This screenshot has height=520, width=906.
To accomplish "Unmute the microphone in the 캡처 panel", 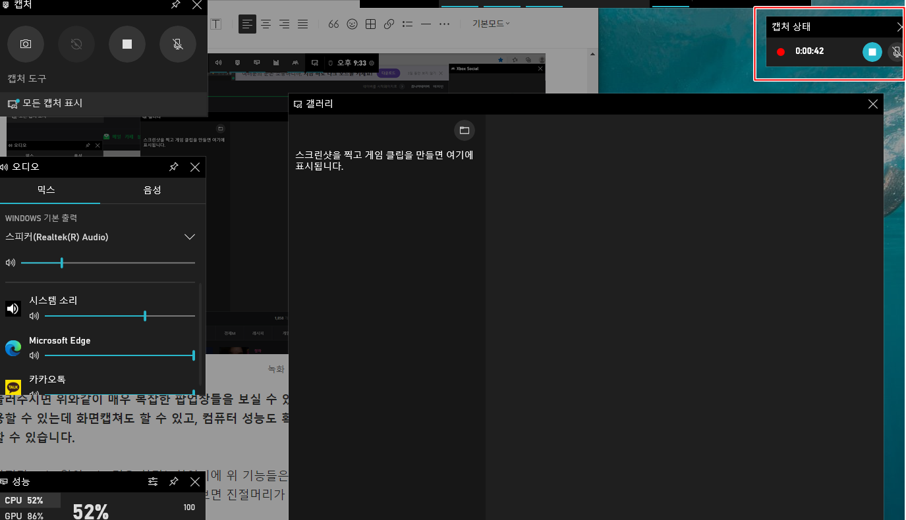I will coord(177,44).
